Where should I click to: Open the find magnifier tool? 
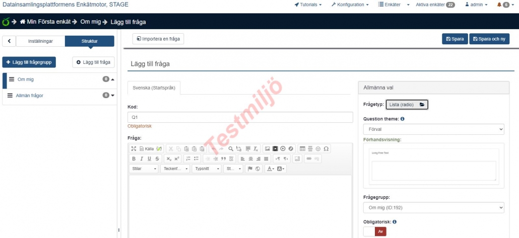[231, 149]
